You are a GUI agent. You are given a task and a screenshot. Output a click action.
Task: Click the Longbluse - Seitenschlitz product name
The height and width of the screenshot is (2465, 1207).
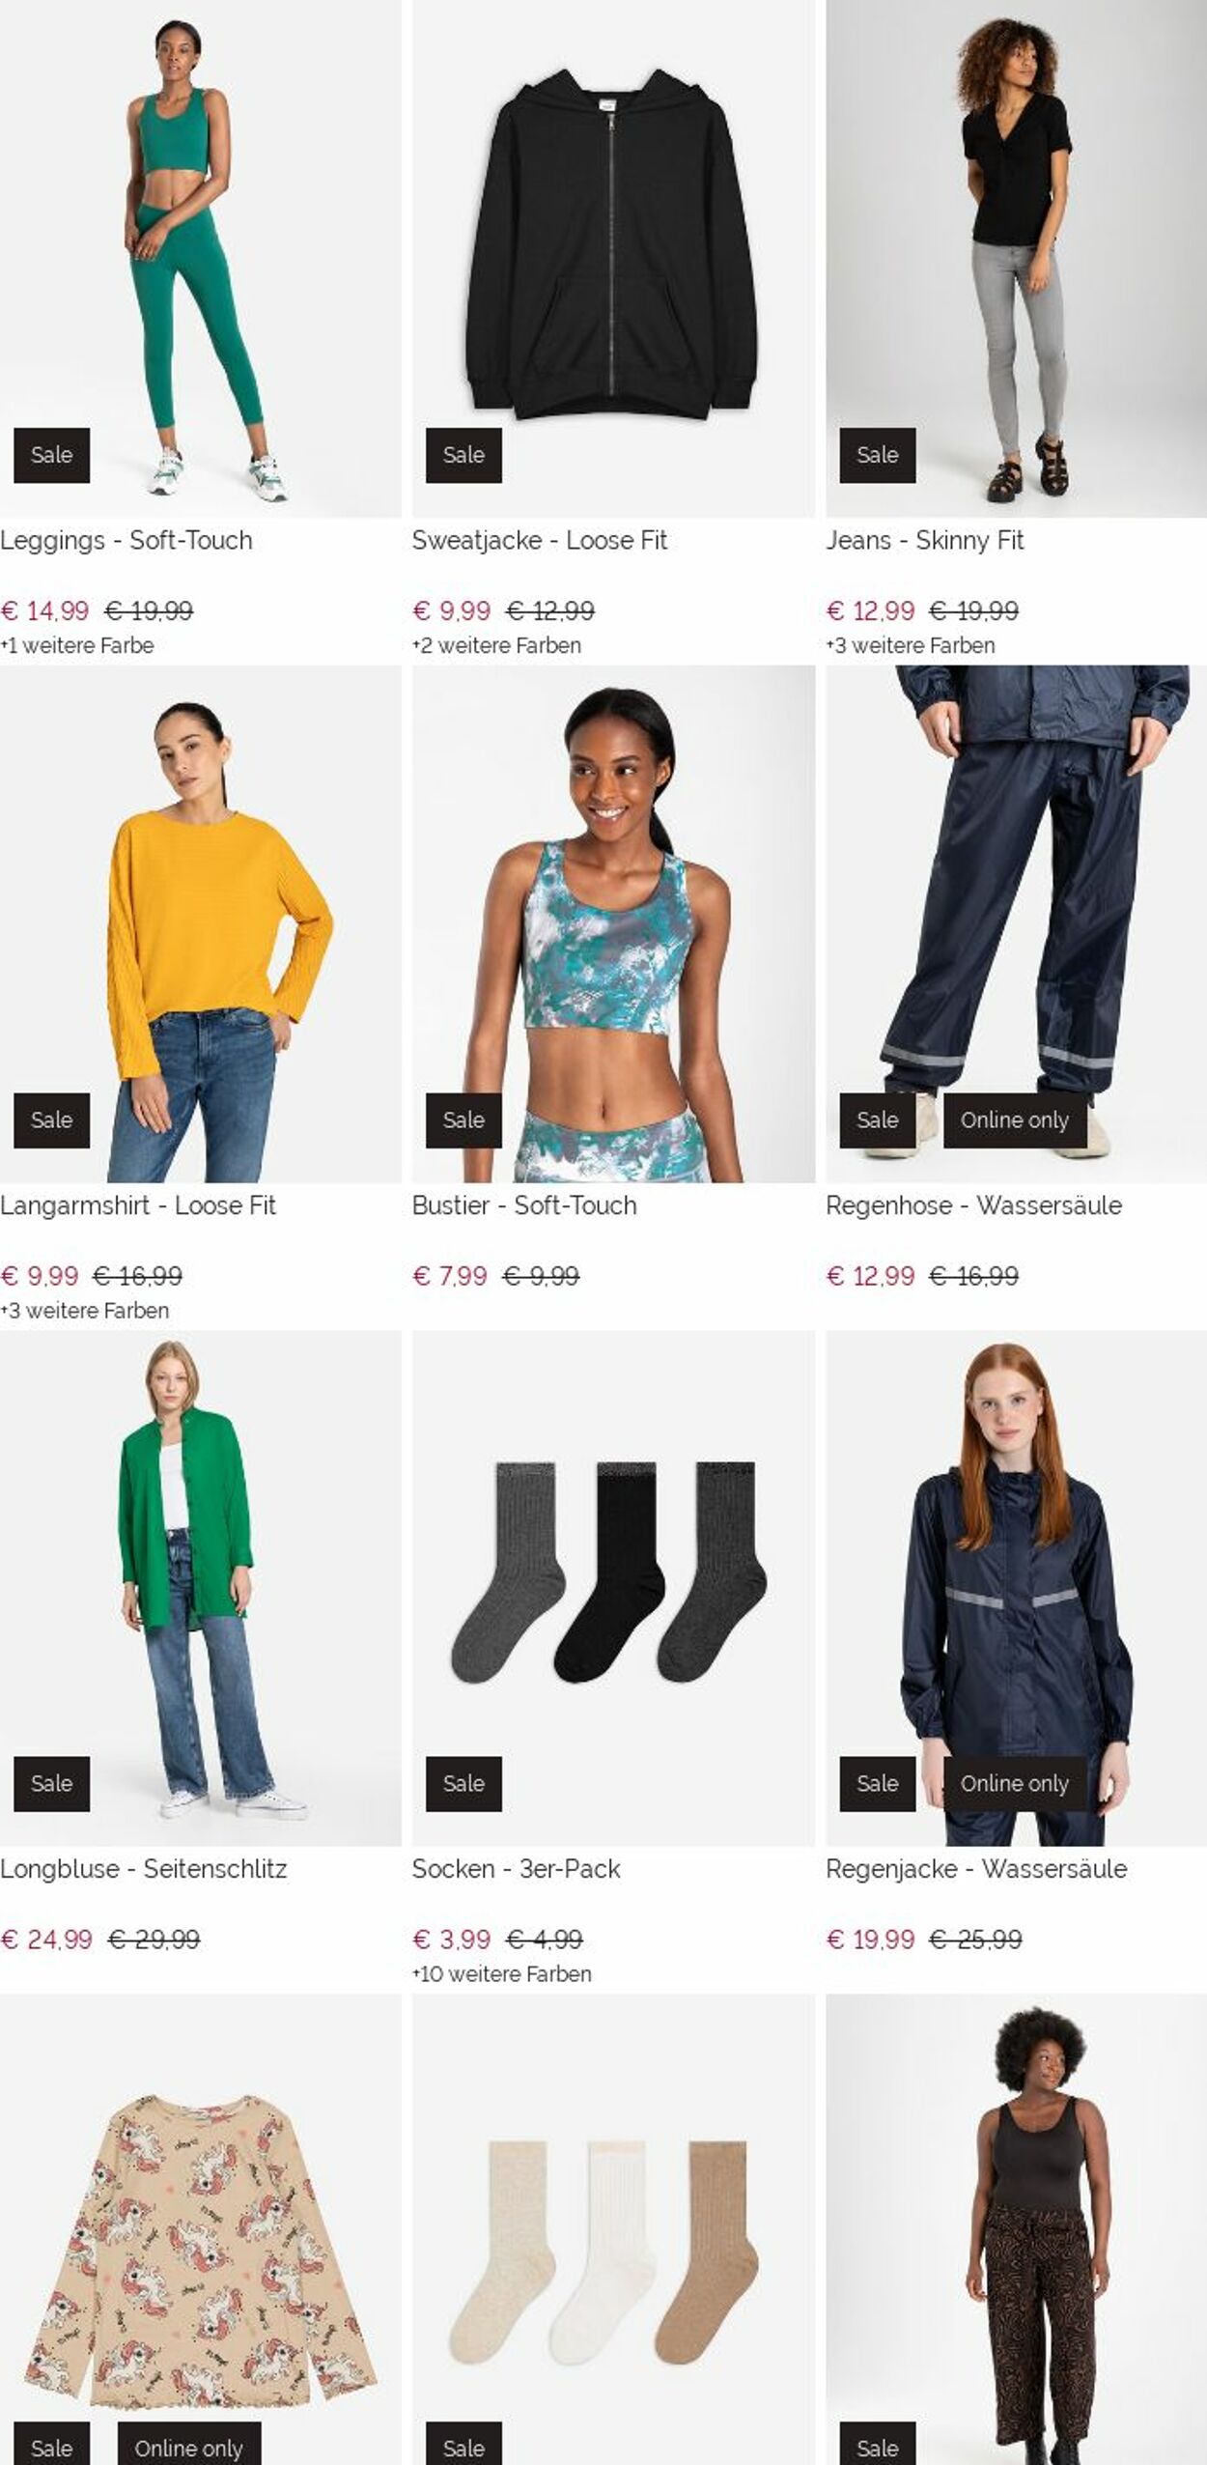tap(144, 1869)
